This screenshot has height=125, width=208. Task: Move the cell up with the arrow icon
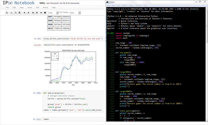tap(24, 12)
